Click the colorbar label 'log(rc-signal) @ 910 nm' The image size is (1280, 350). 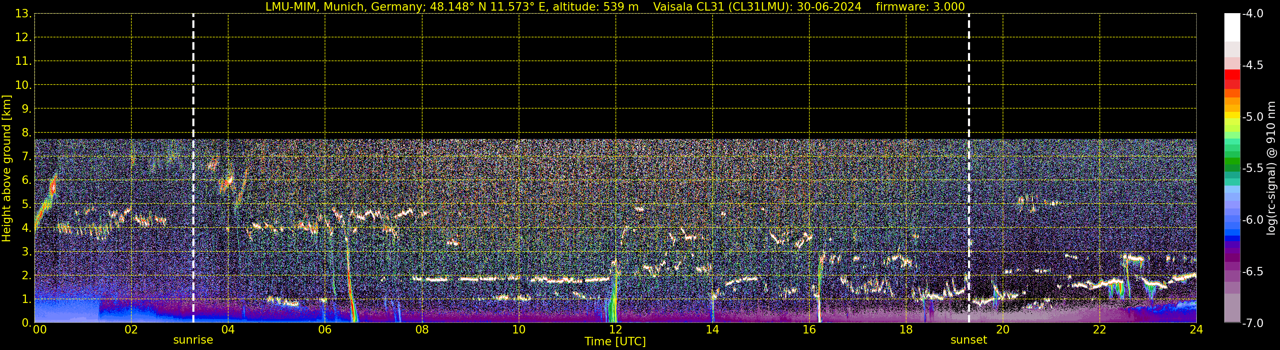coord(1272,168)
